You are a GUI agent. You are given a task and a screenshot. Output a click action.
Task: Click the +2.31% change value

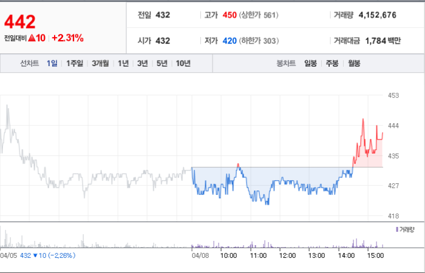(x=67, y=38)
